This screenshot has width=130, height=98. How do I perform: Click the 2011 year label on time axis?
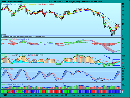67,95
